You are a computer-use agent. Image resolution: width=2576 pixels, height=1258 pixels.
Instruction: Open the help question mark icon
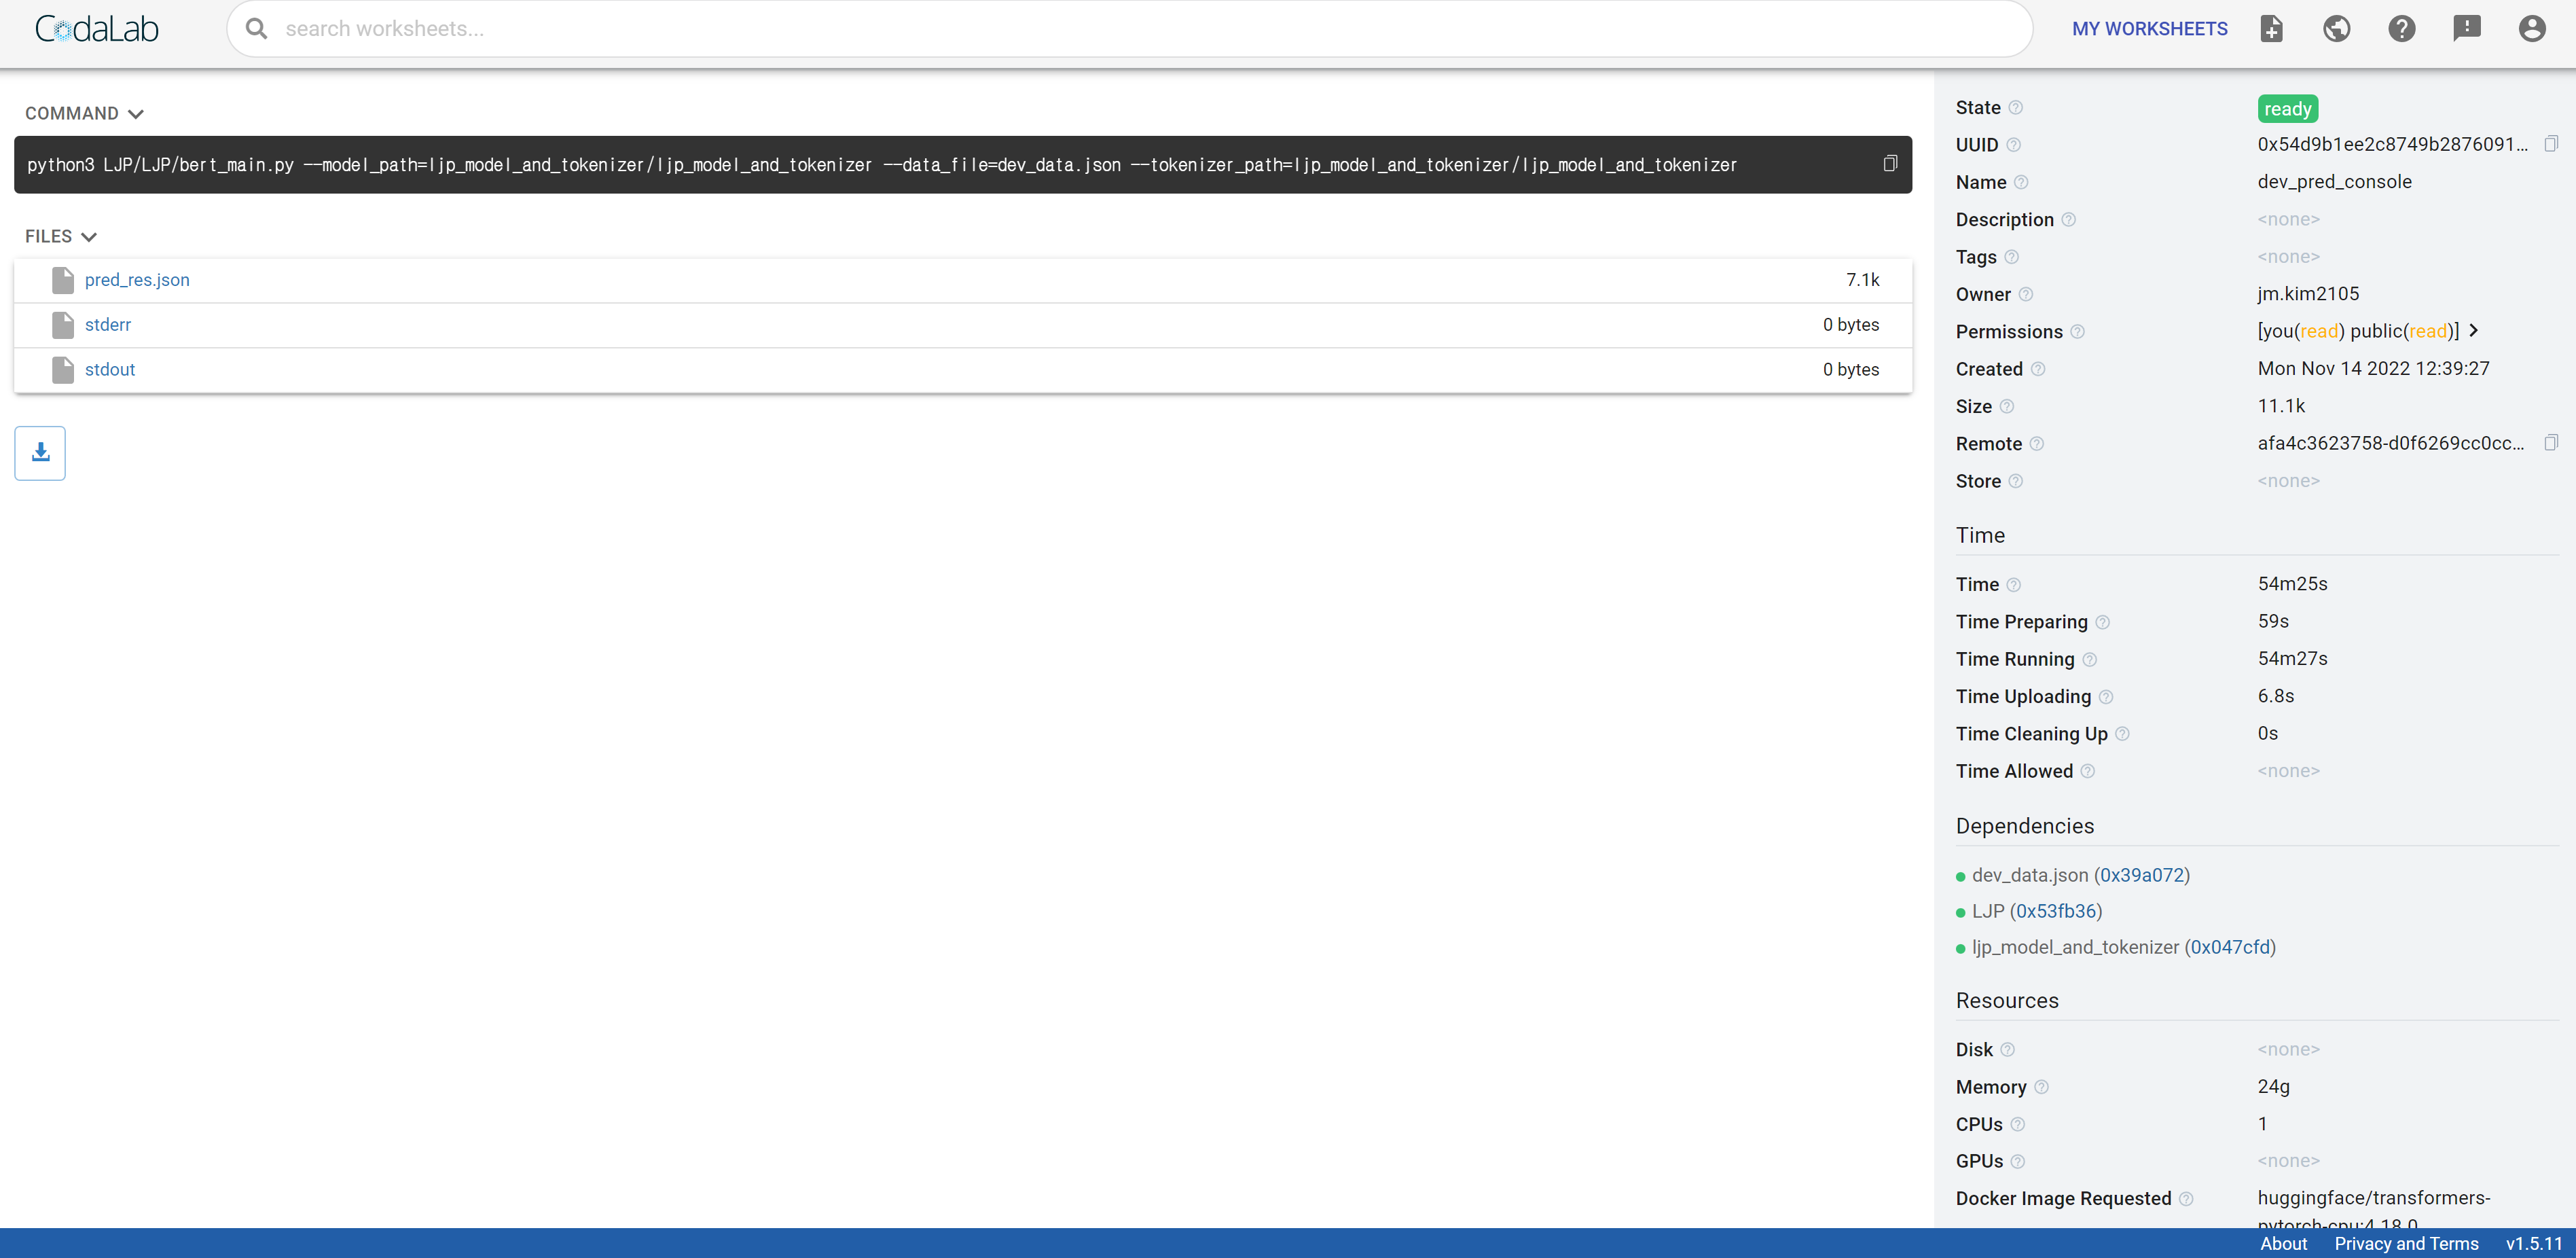[x=2401, y=29]
